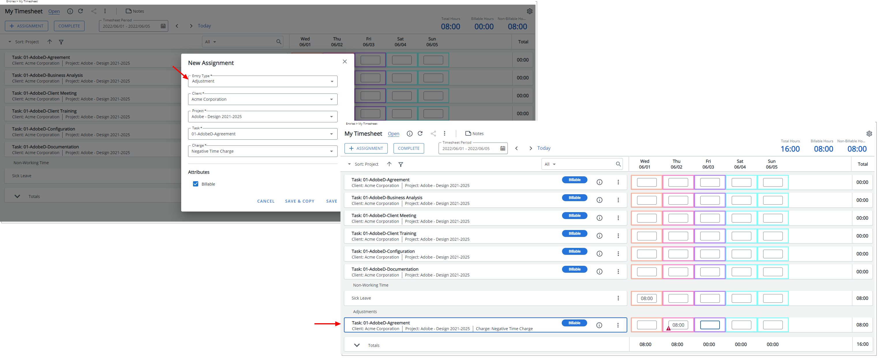This screenshot has height=359, width=880.
Task: Toggle ascending sort arrow in right timesheet
Action: tap(389, 164)
